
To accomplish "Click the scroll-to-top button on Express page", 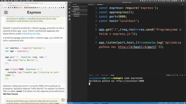I will pyautogui.click(x=63, y=100).
